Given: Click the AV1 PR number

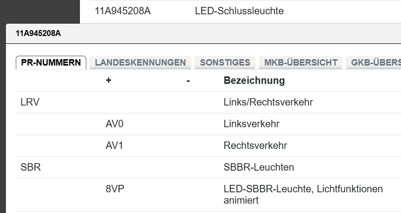Looking at the screenshot, I should tap(114, 146).
